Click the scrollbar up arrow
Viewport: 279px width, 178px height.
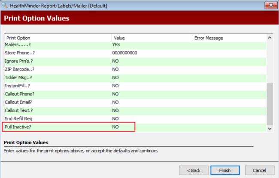coord(270,38)
